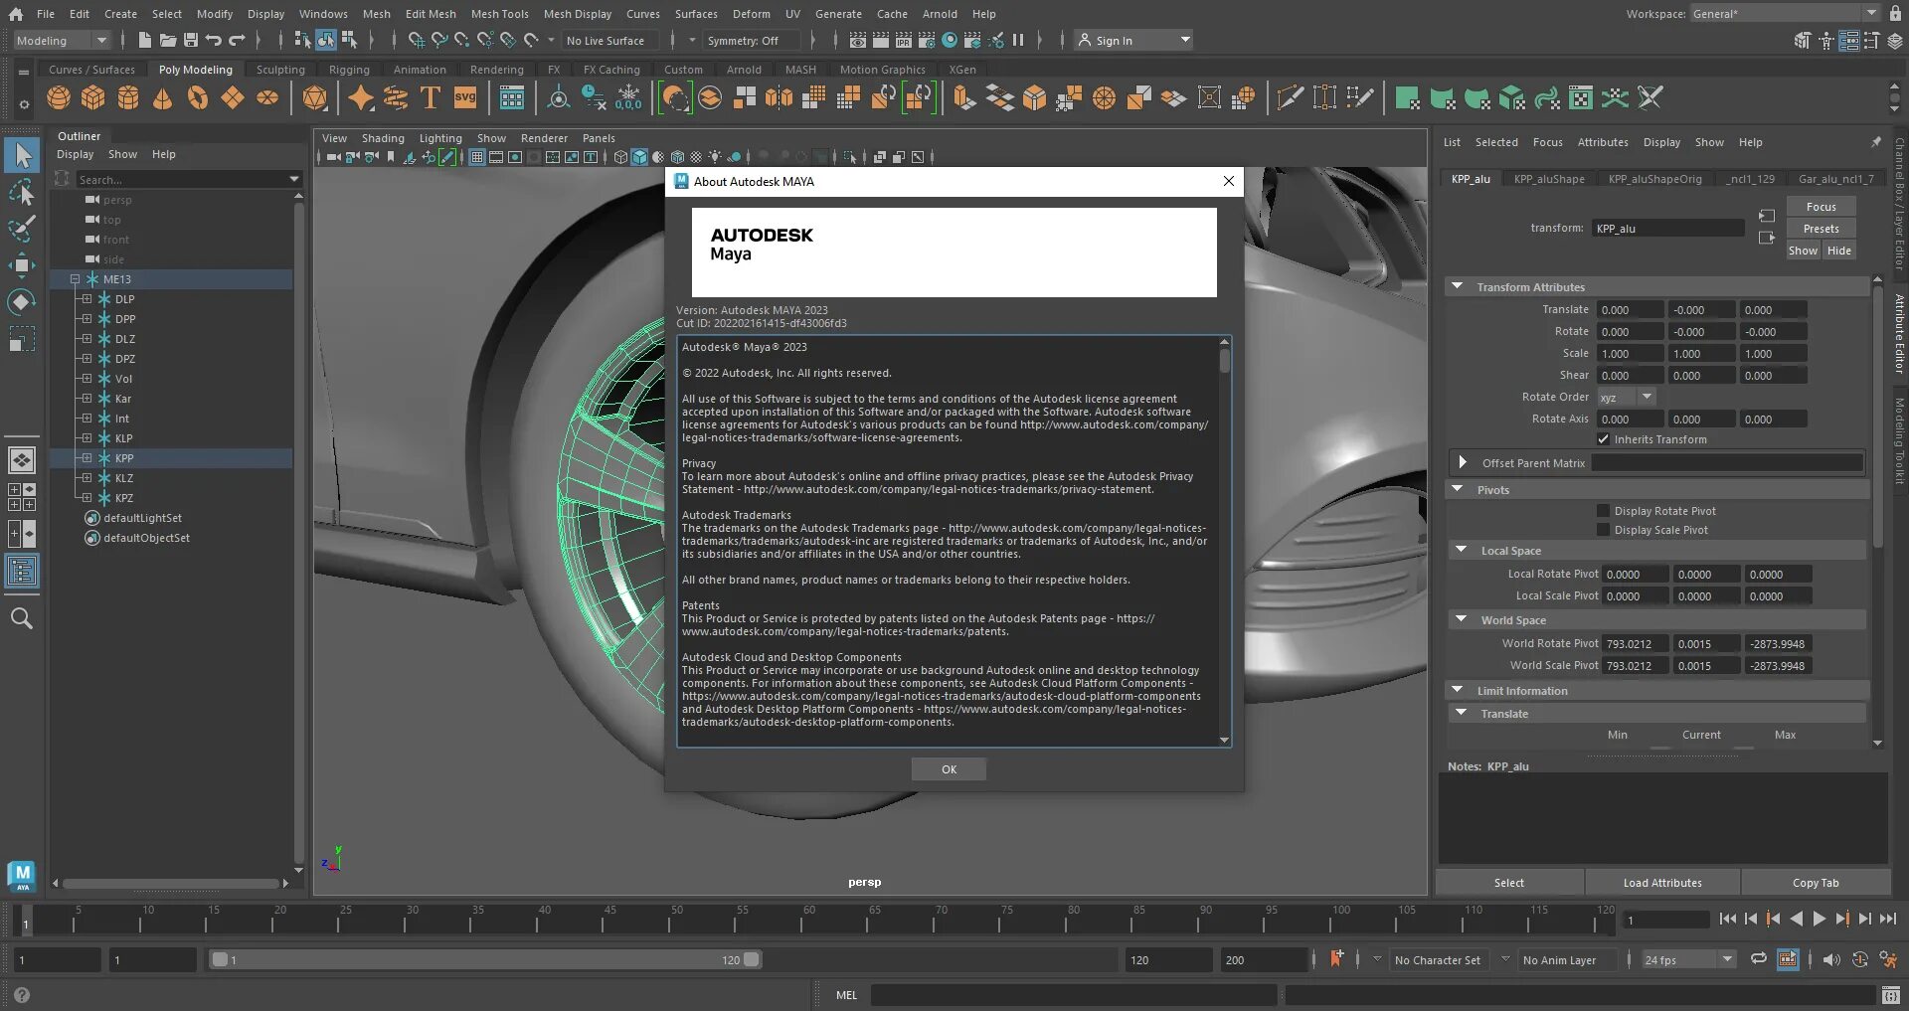Toggle the Inherits Transform checkbox

[1603, 439]
